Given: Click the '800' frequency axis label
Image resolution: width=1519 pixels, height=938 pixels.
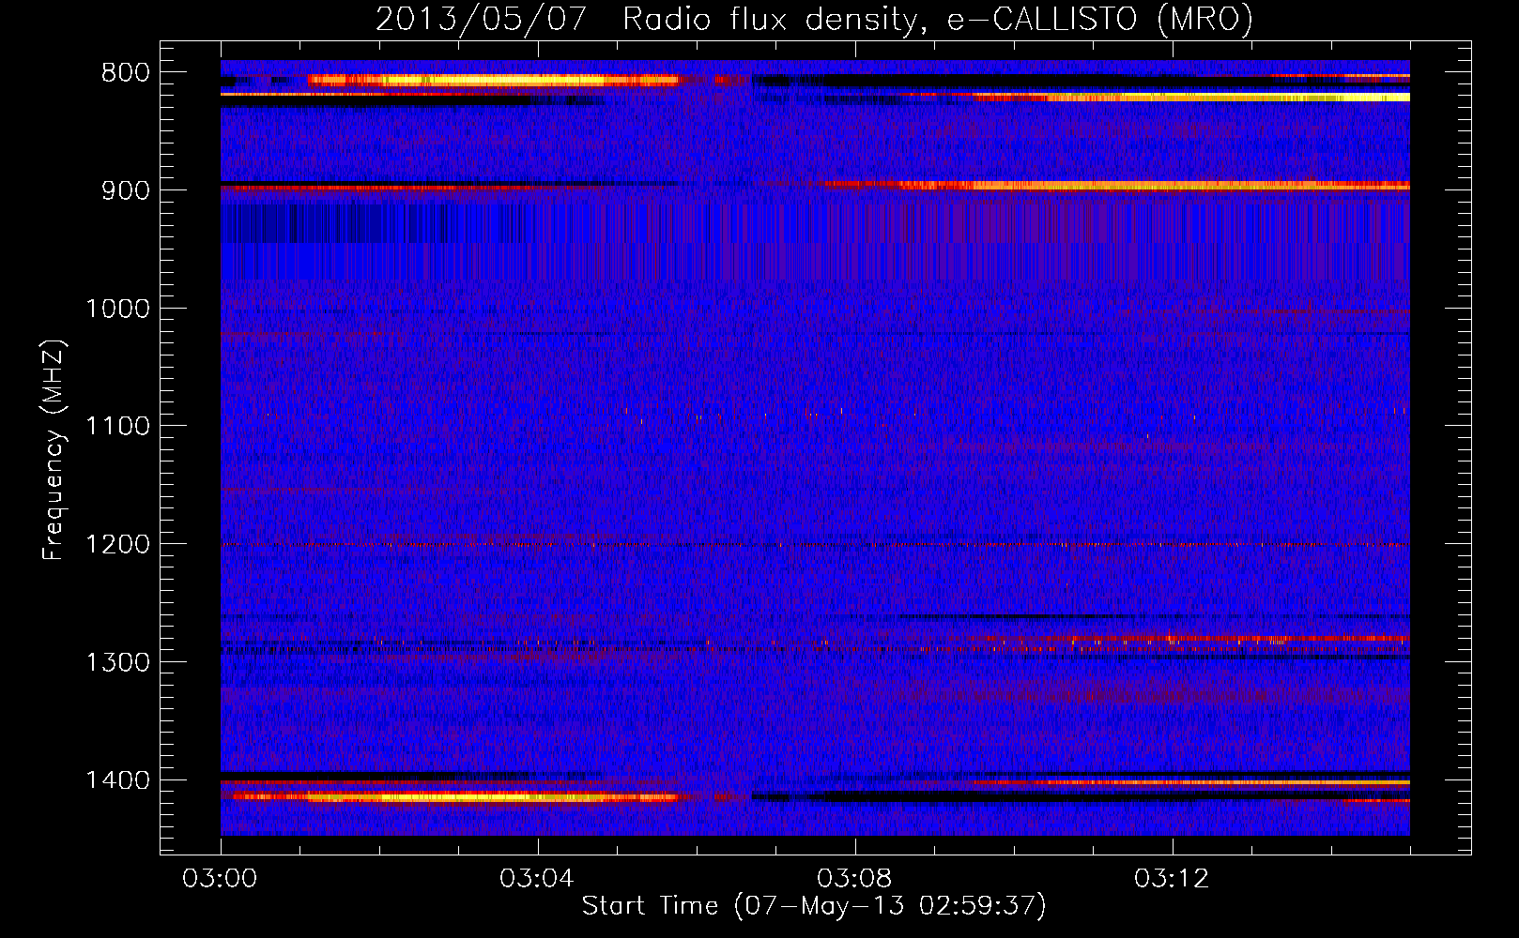Looking at the screenshot, I should pos(125,73).
